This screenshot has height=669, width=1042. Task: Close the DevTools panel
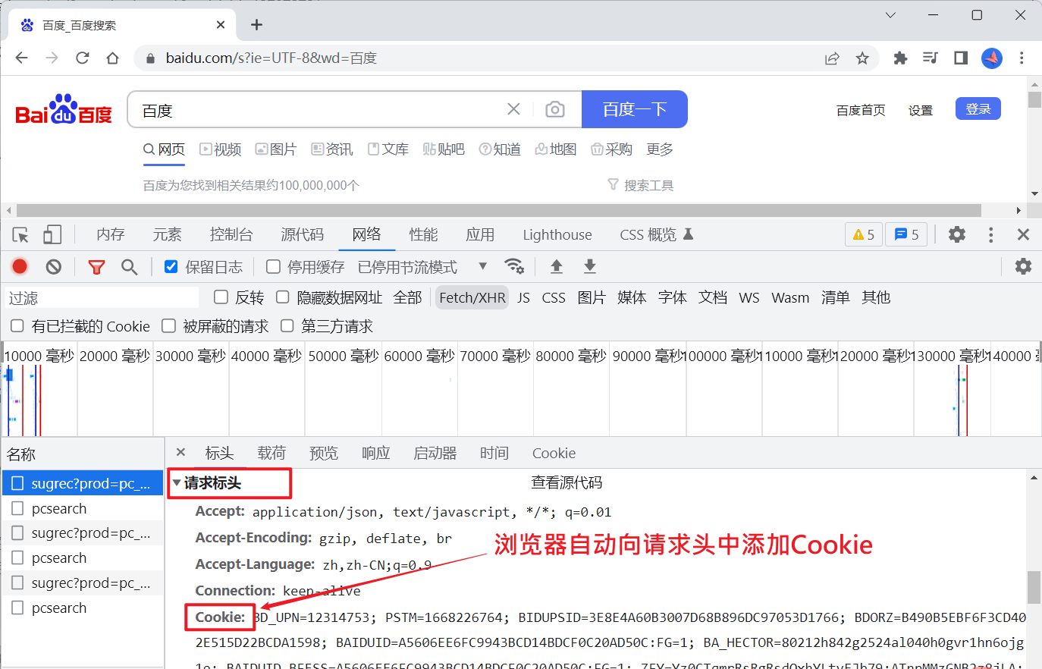[x=1023, y=234]
